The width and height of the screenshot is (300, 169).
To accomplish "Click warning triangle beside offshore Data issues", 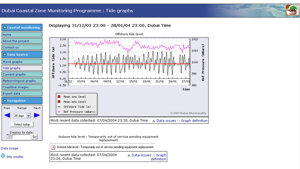I will [154, 121].
